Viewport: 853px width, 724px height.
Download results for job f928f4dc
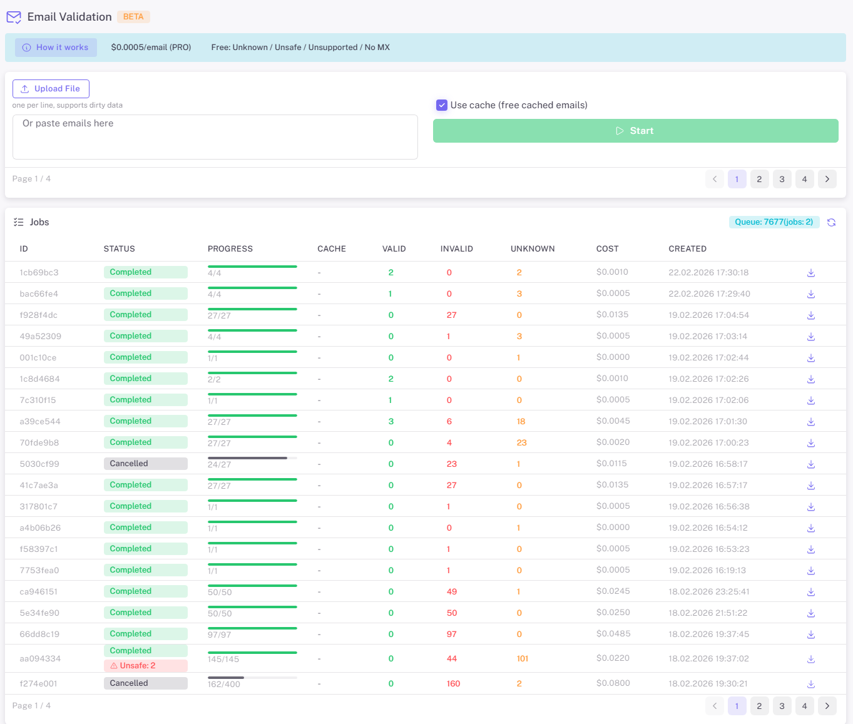click(810, 315)
